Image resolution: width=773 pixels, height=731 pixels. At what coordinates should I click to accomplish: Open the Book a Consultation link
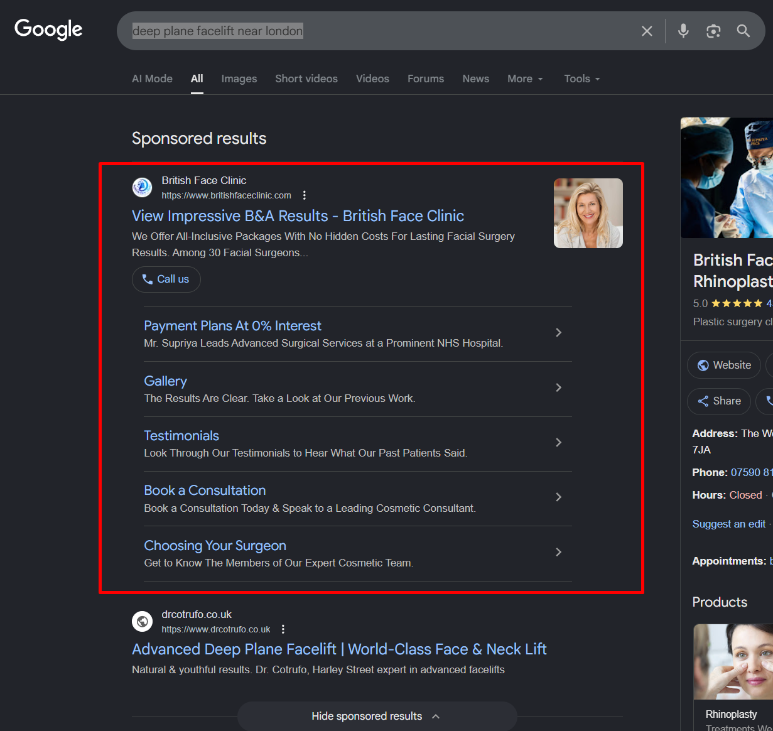[205, 490]
